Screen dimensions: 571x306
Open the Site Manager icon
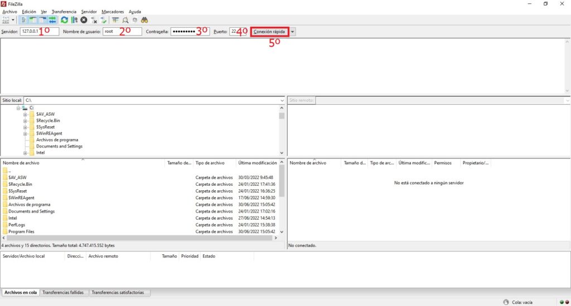[6, 20]
